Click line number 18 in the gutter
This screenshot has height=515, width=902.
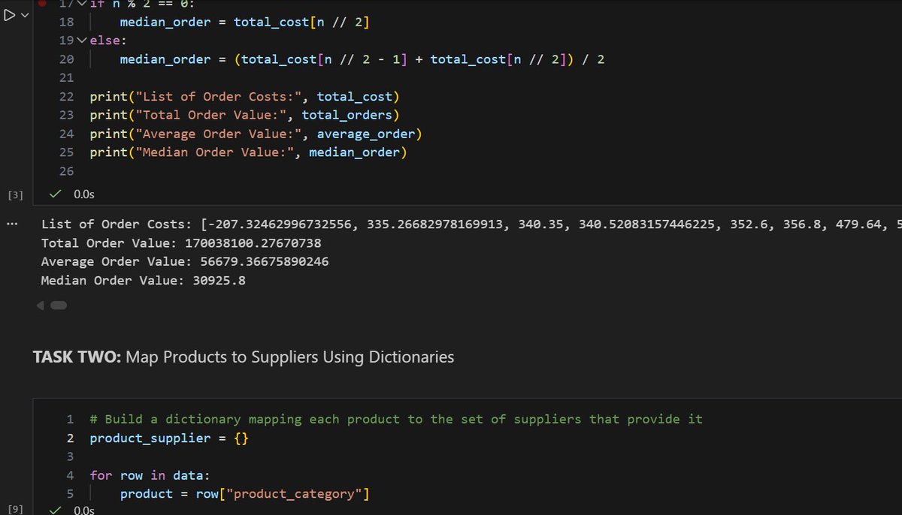click(66, 22)
